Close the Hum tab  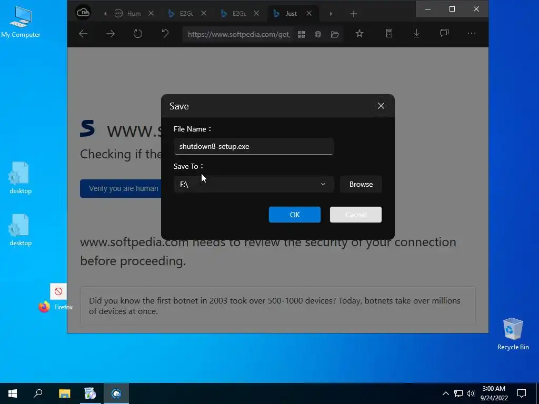151,13
